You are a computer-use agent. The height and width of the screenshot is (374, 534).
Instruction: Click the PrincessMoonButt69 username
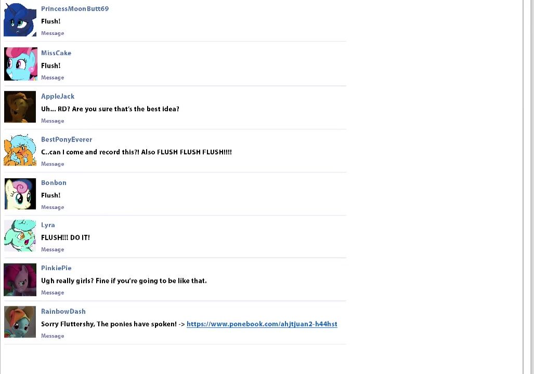pyautogui.click(x=75, y=9)
